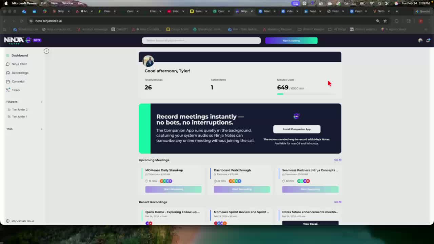Start recording for MOMeaze Daily Stand-up
The image size is (434, 244).
click(x=173, y=189)
